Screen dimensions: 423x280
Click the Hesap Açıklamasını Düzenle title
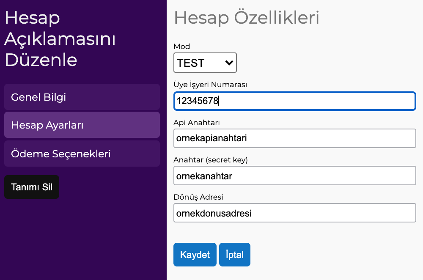60,38
